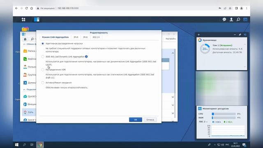Open File Services item in sidebar
The width and height of the screenshot is (263, 148).
[29, 59]
